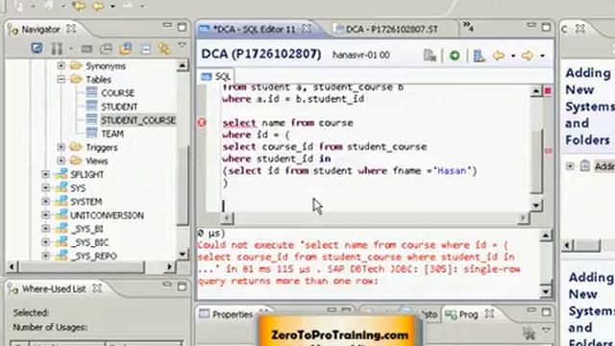The width and height of the screenshot is (615, 346).
Task: Click the Navigator collapse all icon
Action: (145, 49)
